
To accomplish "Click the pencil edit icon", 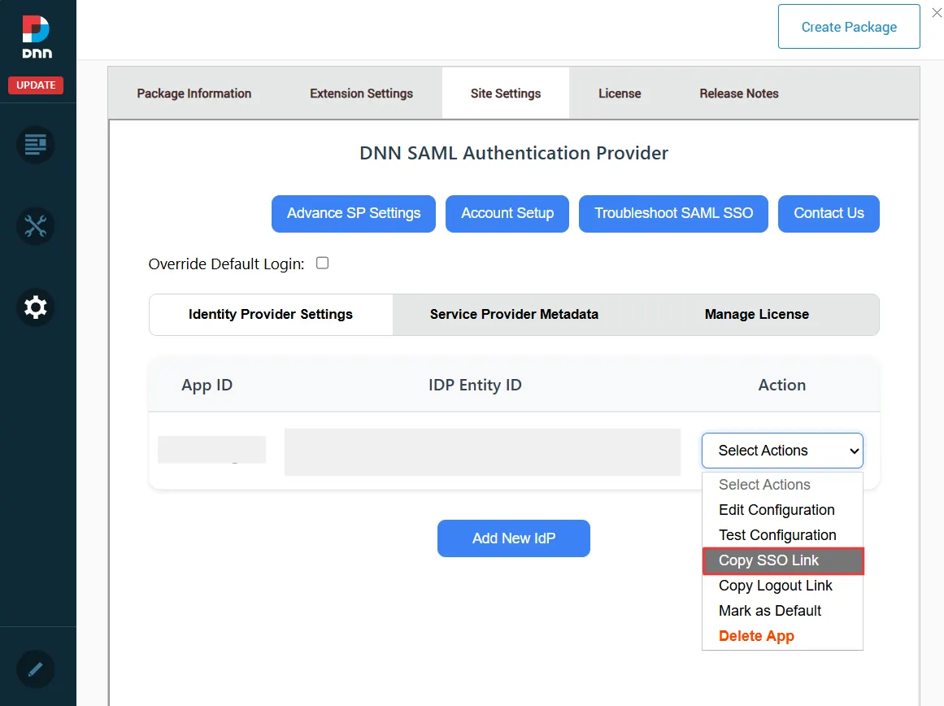I will click(x=36, y=669).
